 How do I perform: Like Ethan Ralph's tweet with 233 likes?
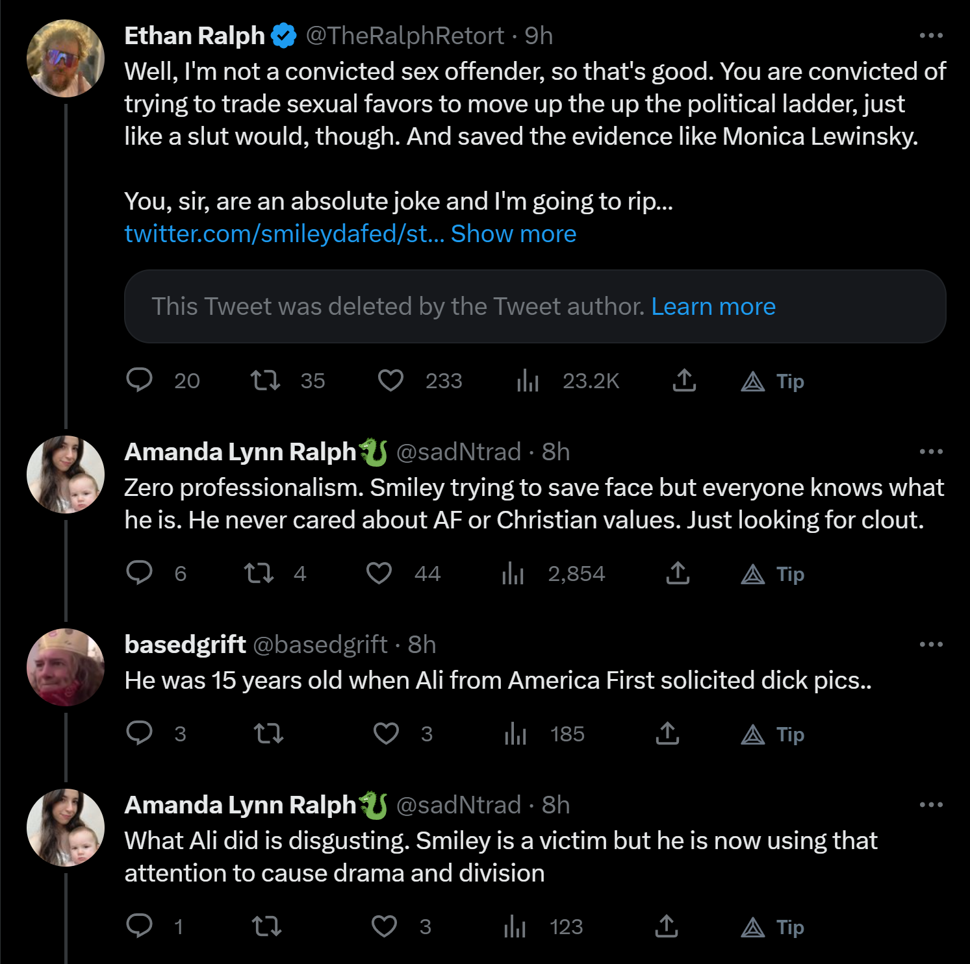[390, 380]
